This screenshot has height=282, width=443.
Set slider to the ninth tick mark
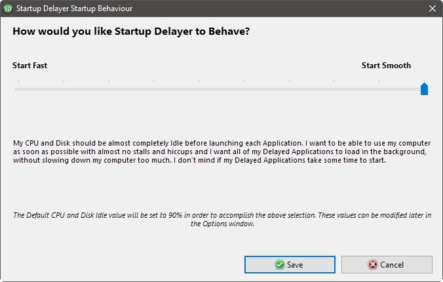point(379,89)
